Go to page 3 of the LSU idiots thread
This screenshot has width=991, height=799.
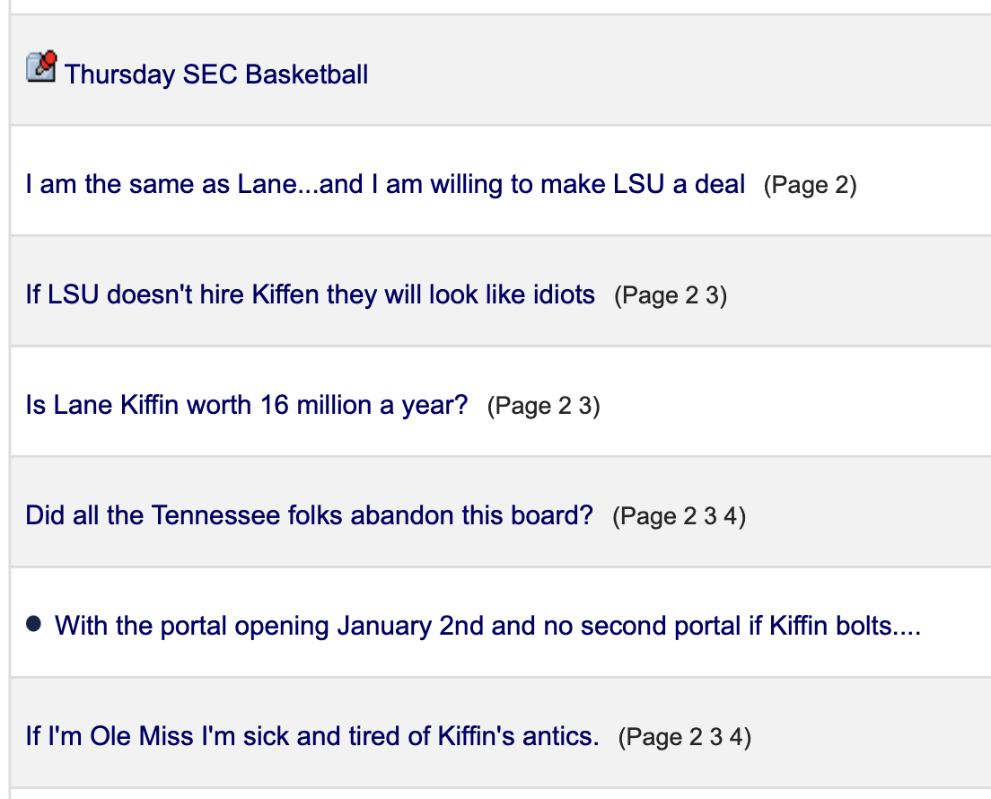pos(712,296)
